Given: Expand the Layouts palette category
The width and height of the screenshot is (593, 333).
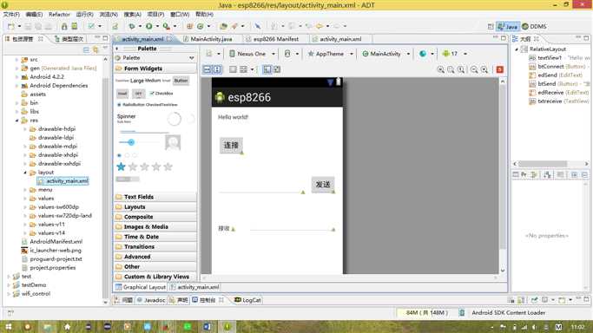Looking at the screenshot, I should point(155,207).
